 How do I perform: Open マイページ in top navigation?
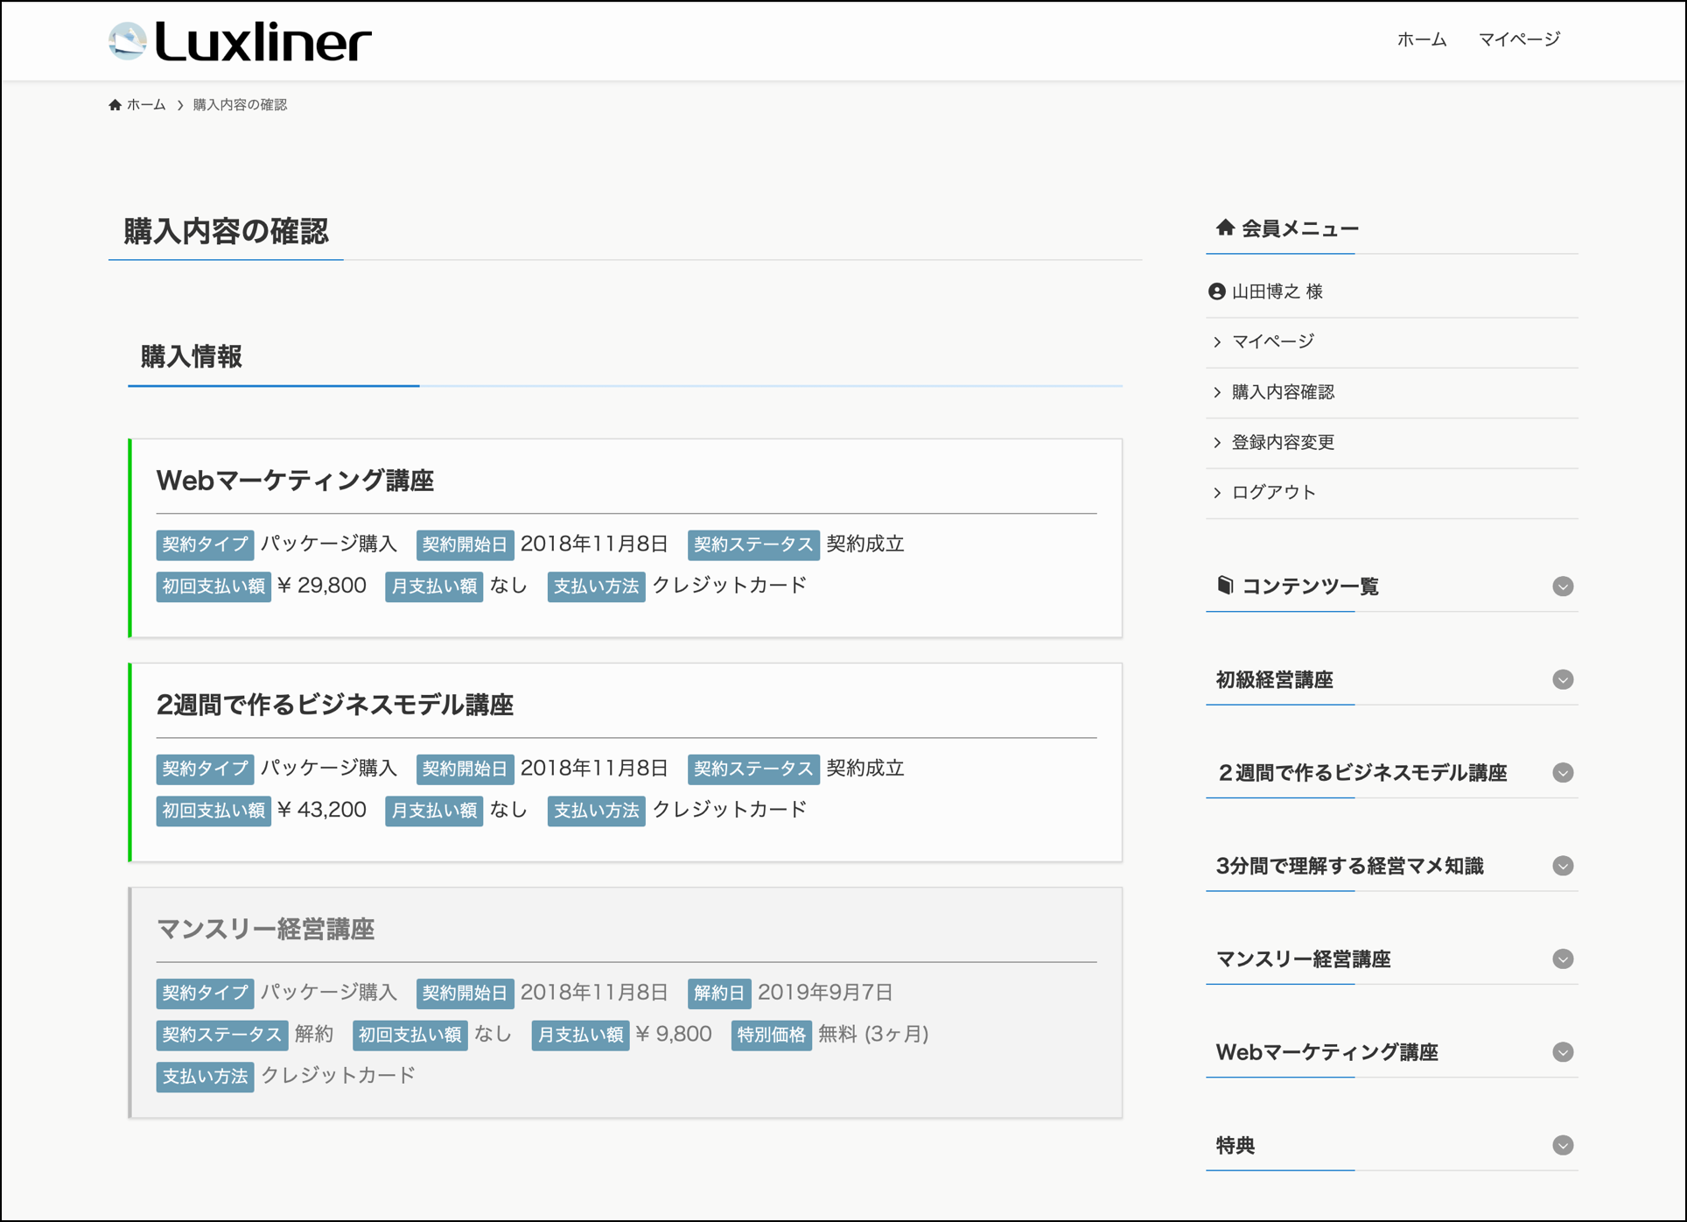(1519, 39)
